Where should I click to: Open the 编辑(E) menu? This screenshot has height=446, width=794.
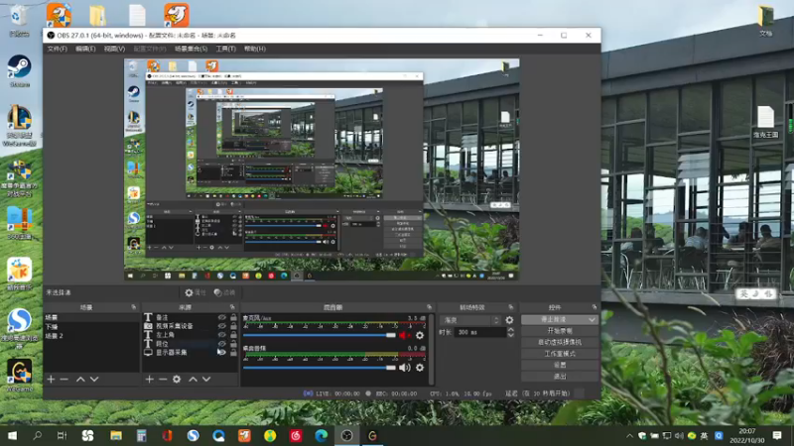85,49
